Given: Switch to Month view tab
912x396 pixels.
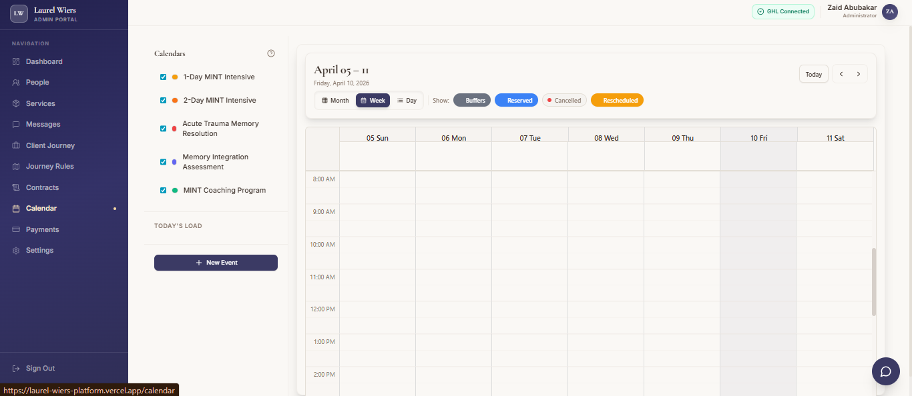Looking at the screenshot, I should point(335,101).
